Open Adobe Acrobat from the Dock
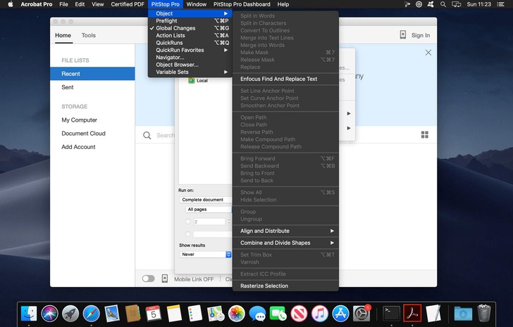This screenshot has width=513, height=327. pos(412,312)
